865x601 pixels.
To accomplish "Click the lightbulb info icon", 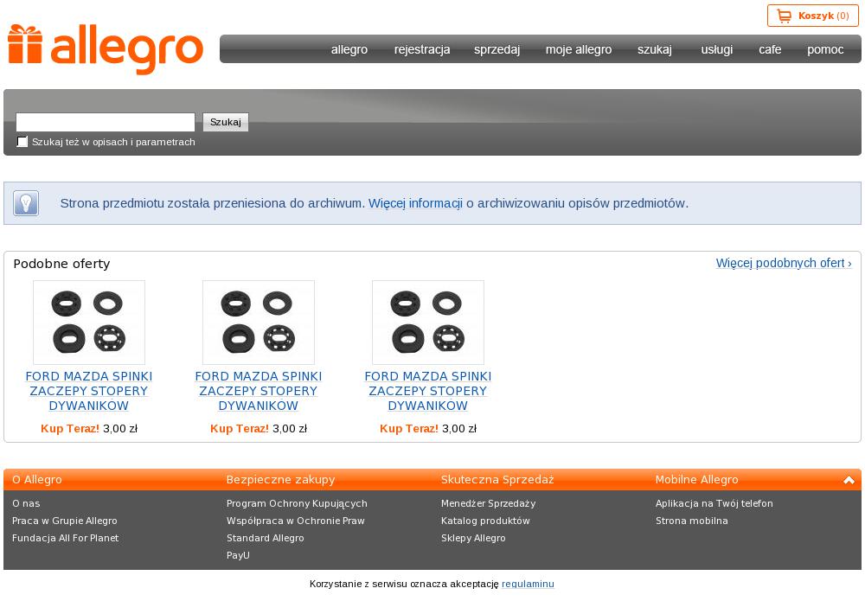I will tap(26, 203).
